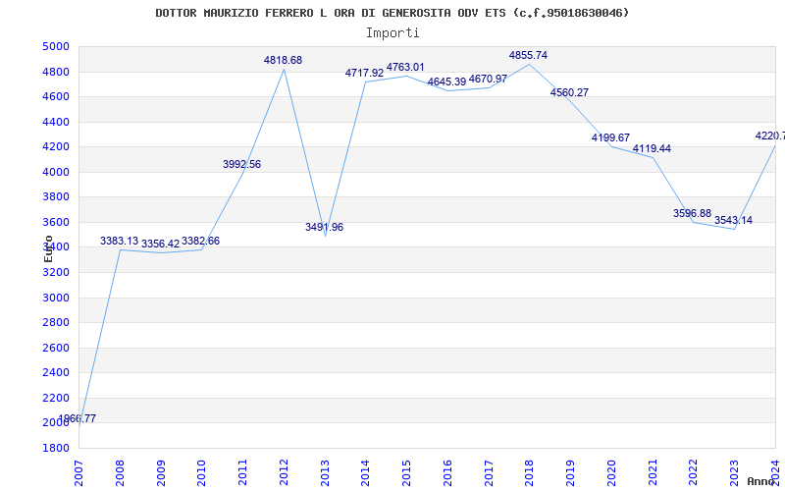The width and height of the screenshot is (785, 491).
Task: Select data label 3356.42
Action: tap(160, 244)
